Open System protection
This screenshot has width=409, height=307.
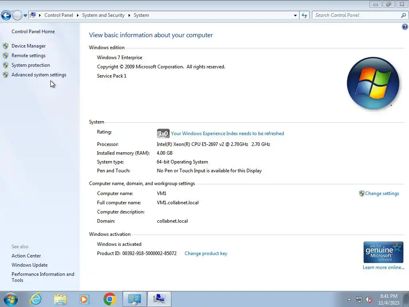coord(30,65)
